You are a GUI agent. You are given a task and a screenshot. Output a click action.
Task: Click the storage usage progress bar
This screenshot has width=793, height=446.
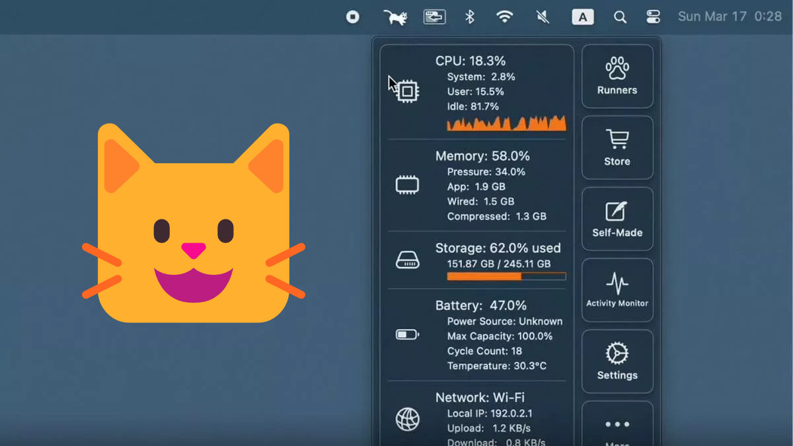[x=506, y=277]
